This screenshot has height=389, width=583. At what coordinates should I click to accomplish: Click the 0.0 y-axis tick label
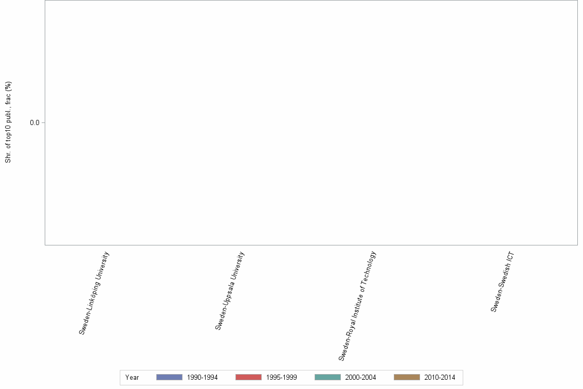(x=34, y=123)
